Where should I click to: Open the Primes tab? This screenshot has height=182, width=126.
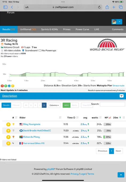67,29
